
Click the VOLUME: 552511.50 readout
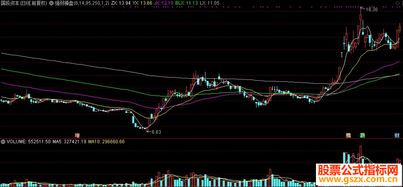(x=28, y=141)
